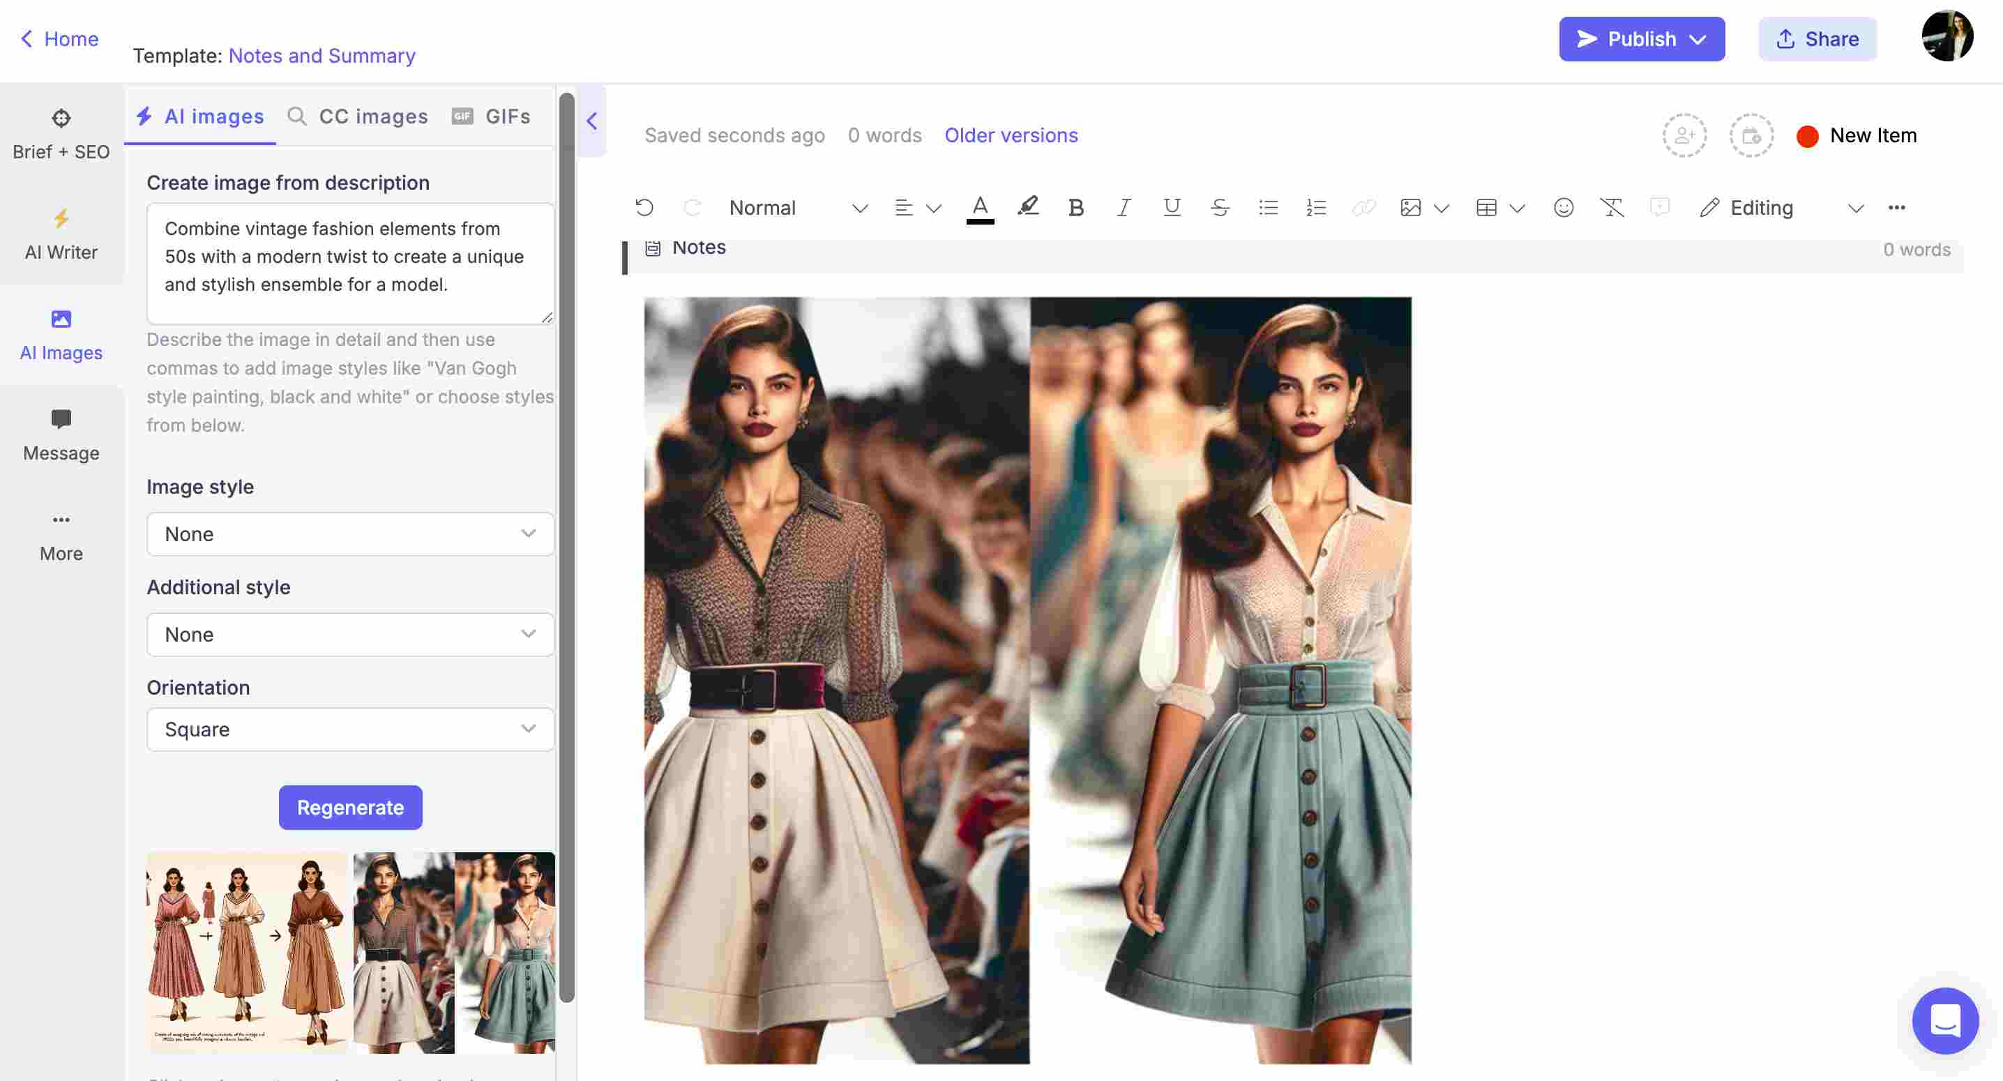Screen dimensions: 2003x1081
Task: Insert a numbered list
Action: (x=1315, y=208)
